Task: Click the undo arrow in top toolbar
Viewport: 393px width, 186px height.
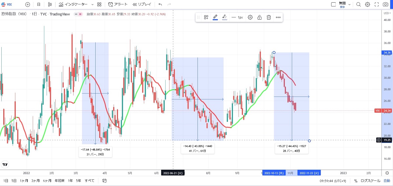Action: [x=160, y=5]
